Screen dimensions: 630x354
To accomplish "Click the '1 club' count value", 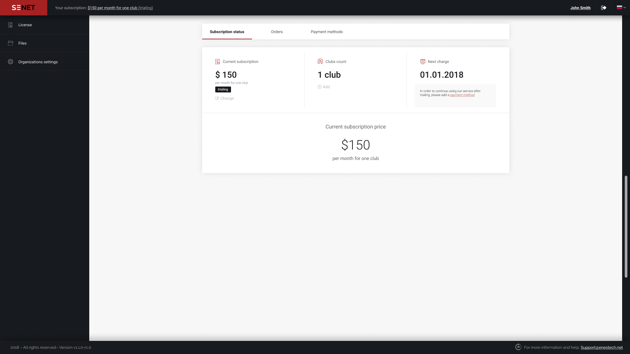I will click(x=329, y=75).
